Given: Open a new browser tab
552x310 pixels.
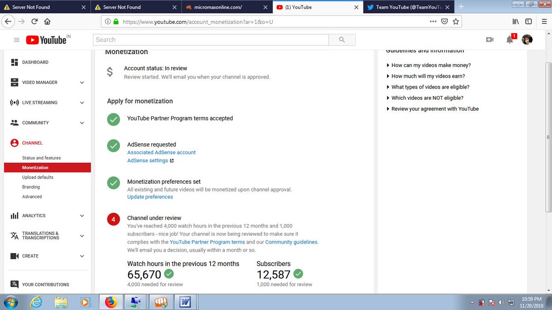Looking at the screenshot, I should tap(461, 7).
